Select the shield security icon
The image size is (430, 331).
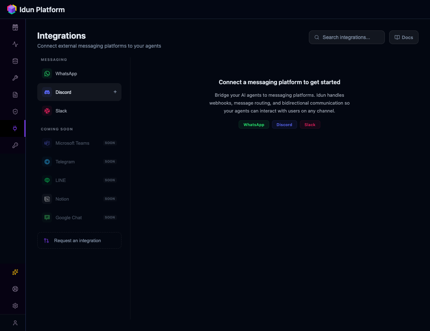tap(15, 111)
